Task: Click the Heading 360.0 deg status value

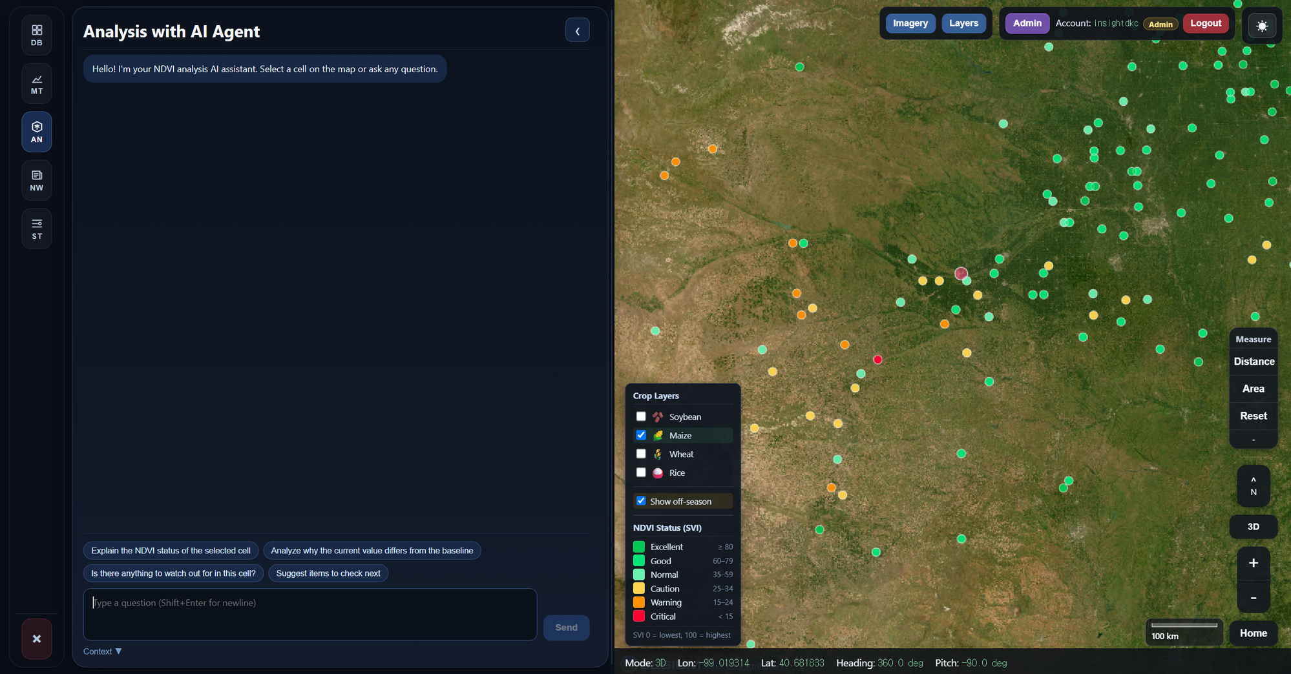Action: [x=900, y=663]
